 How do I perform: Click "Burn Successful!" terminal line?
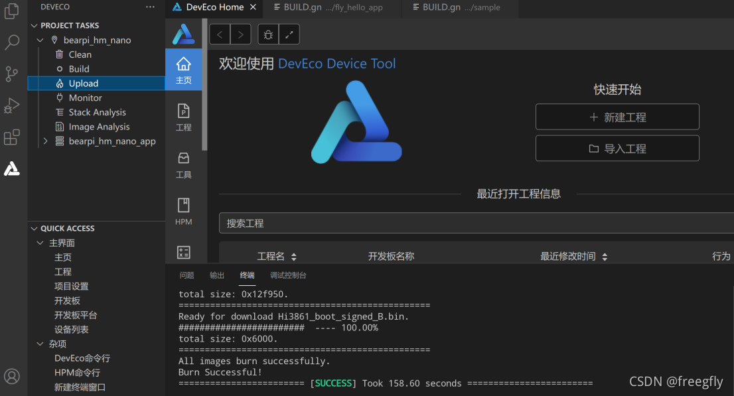(220, 372)
